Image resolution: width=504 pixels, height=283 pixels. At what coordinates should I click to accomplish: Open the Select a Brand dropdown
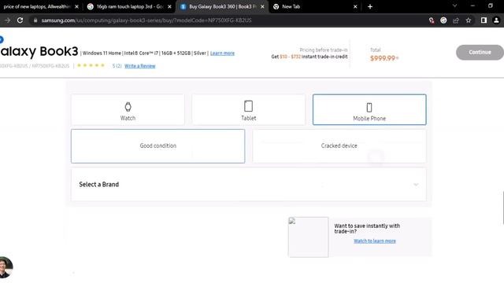[249, 185]
